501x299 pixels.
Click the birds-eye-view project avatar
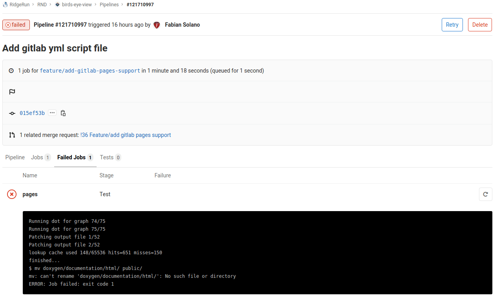coord(58,5)
